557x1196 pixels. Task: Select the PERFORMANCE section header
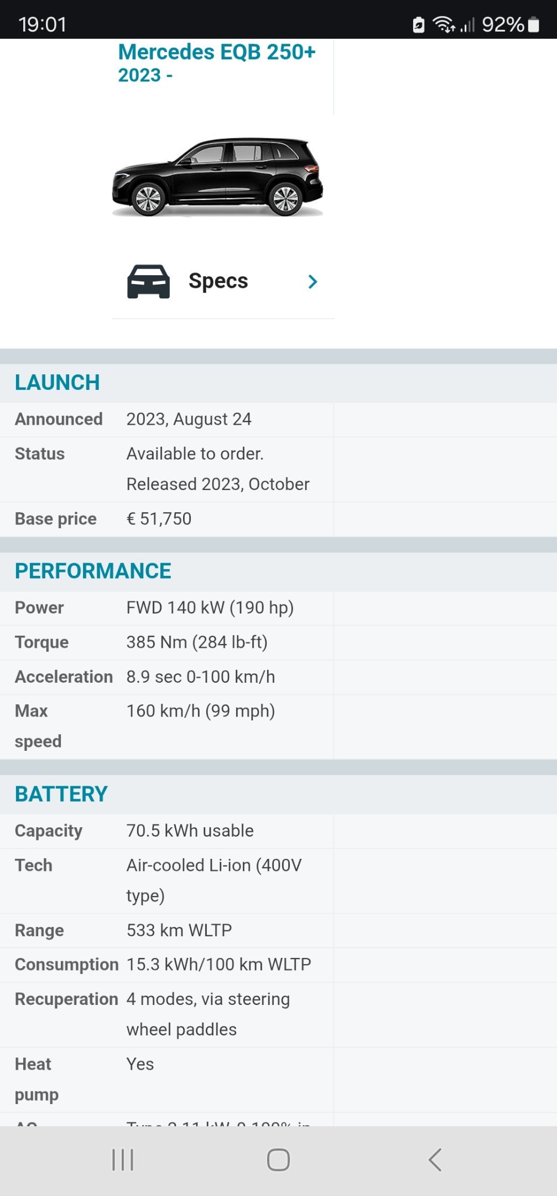(x=93, y=571)
